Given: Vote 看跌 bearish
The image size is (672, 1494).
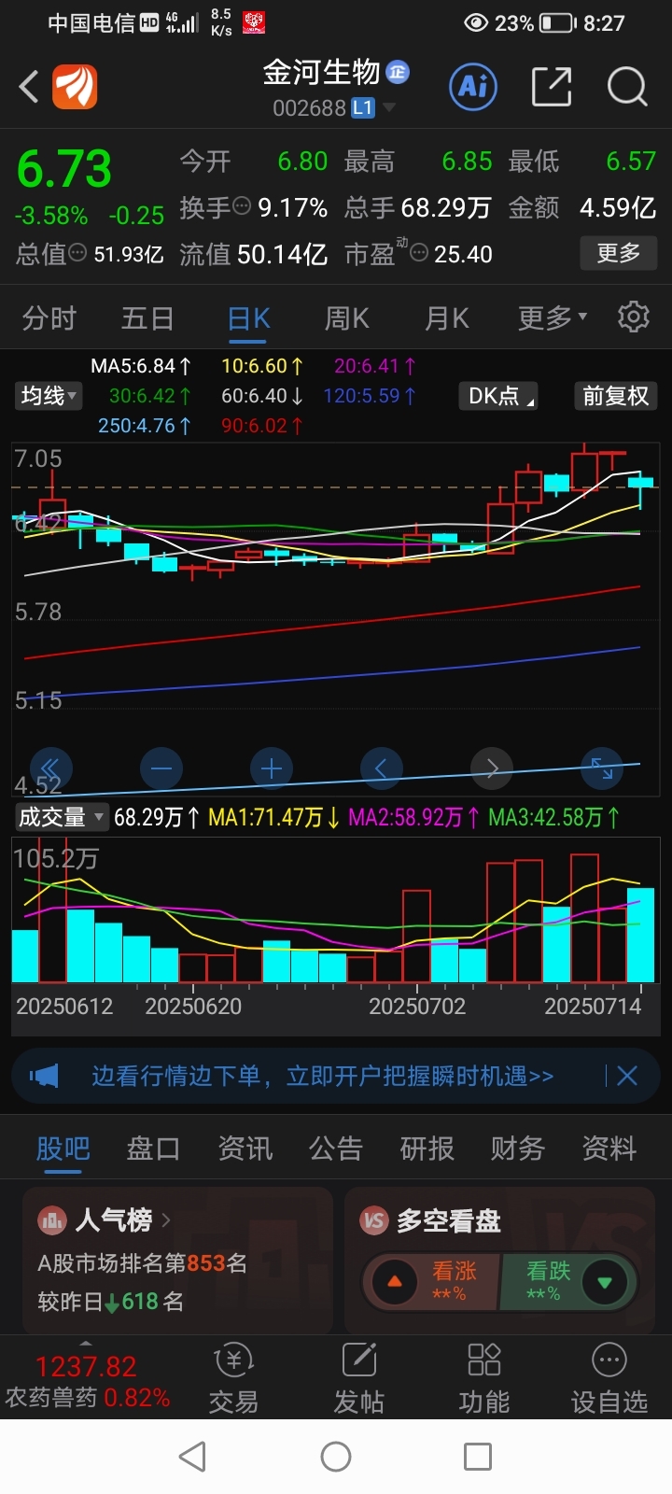Looking at the screenshot, I should click(x=568, y=1281).
